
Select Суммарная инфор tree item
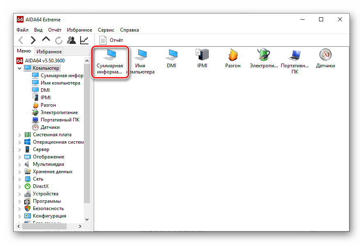point(62,76)
